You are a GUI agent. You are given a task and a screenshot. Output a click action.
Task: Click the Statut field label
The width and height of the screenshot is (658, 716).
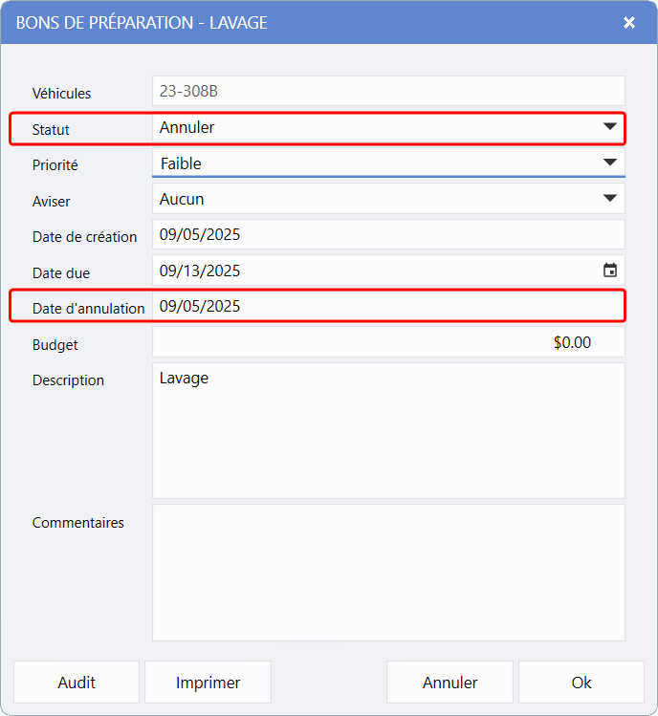(x=51, y=129)
